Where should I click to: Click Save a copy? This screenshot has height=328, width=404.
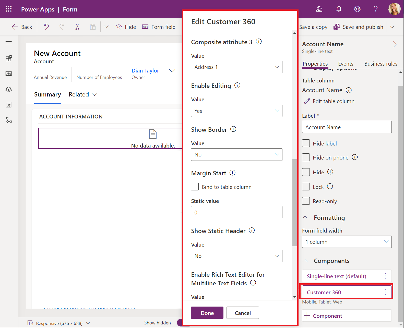(x=313, y=27)
